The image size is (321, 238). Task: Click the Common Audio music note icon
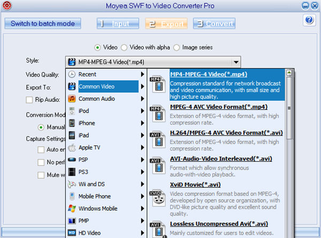pos(72,99)
